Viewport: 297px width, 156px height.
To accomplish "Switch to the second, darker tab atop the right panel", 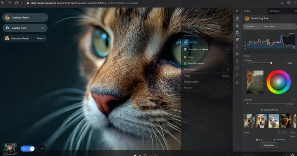I will (280, 11).
